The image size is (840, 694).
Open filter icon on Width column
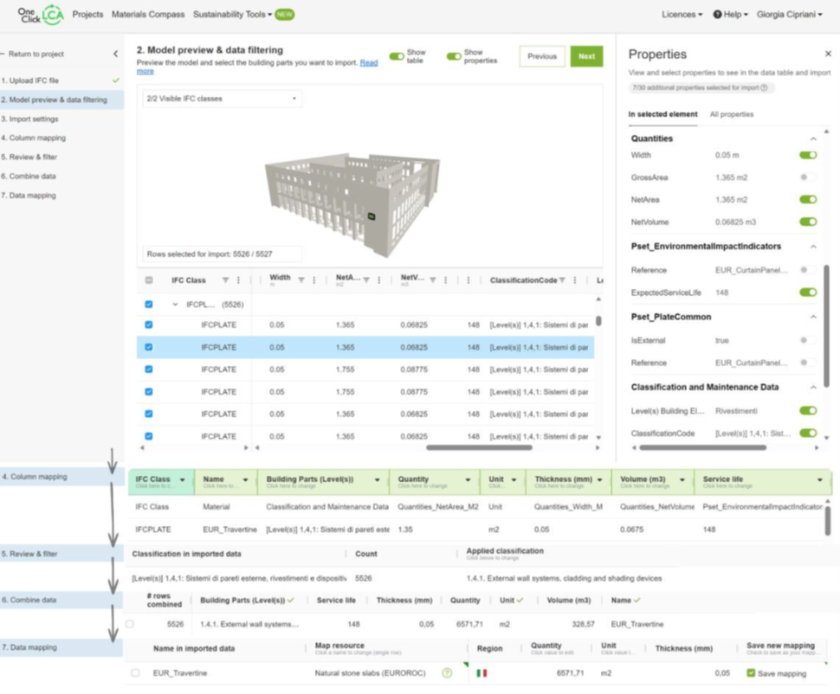[x=301, y=280]
